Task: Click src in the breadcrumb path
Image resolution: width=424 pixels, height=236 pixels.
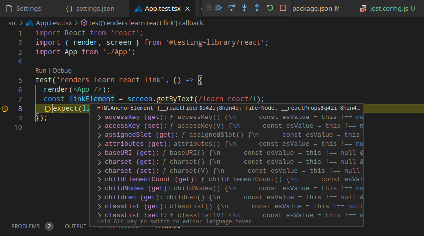Action: pos(13,23)
